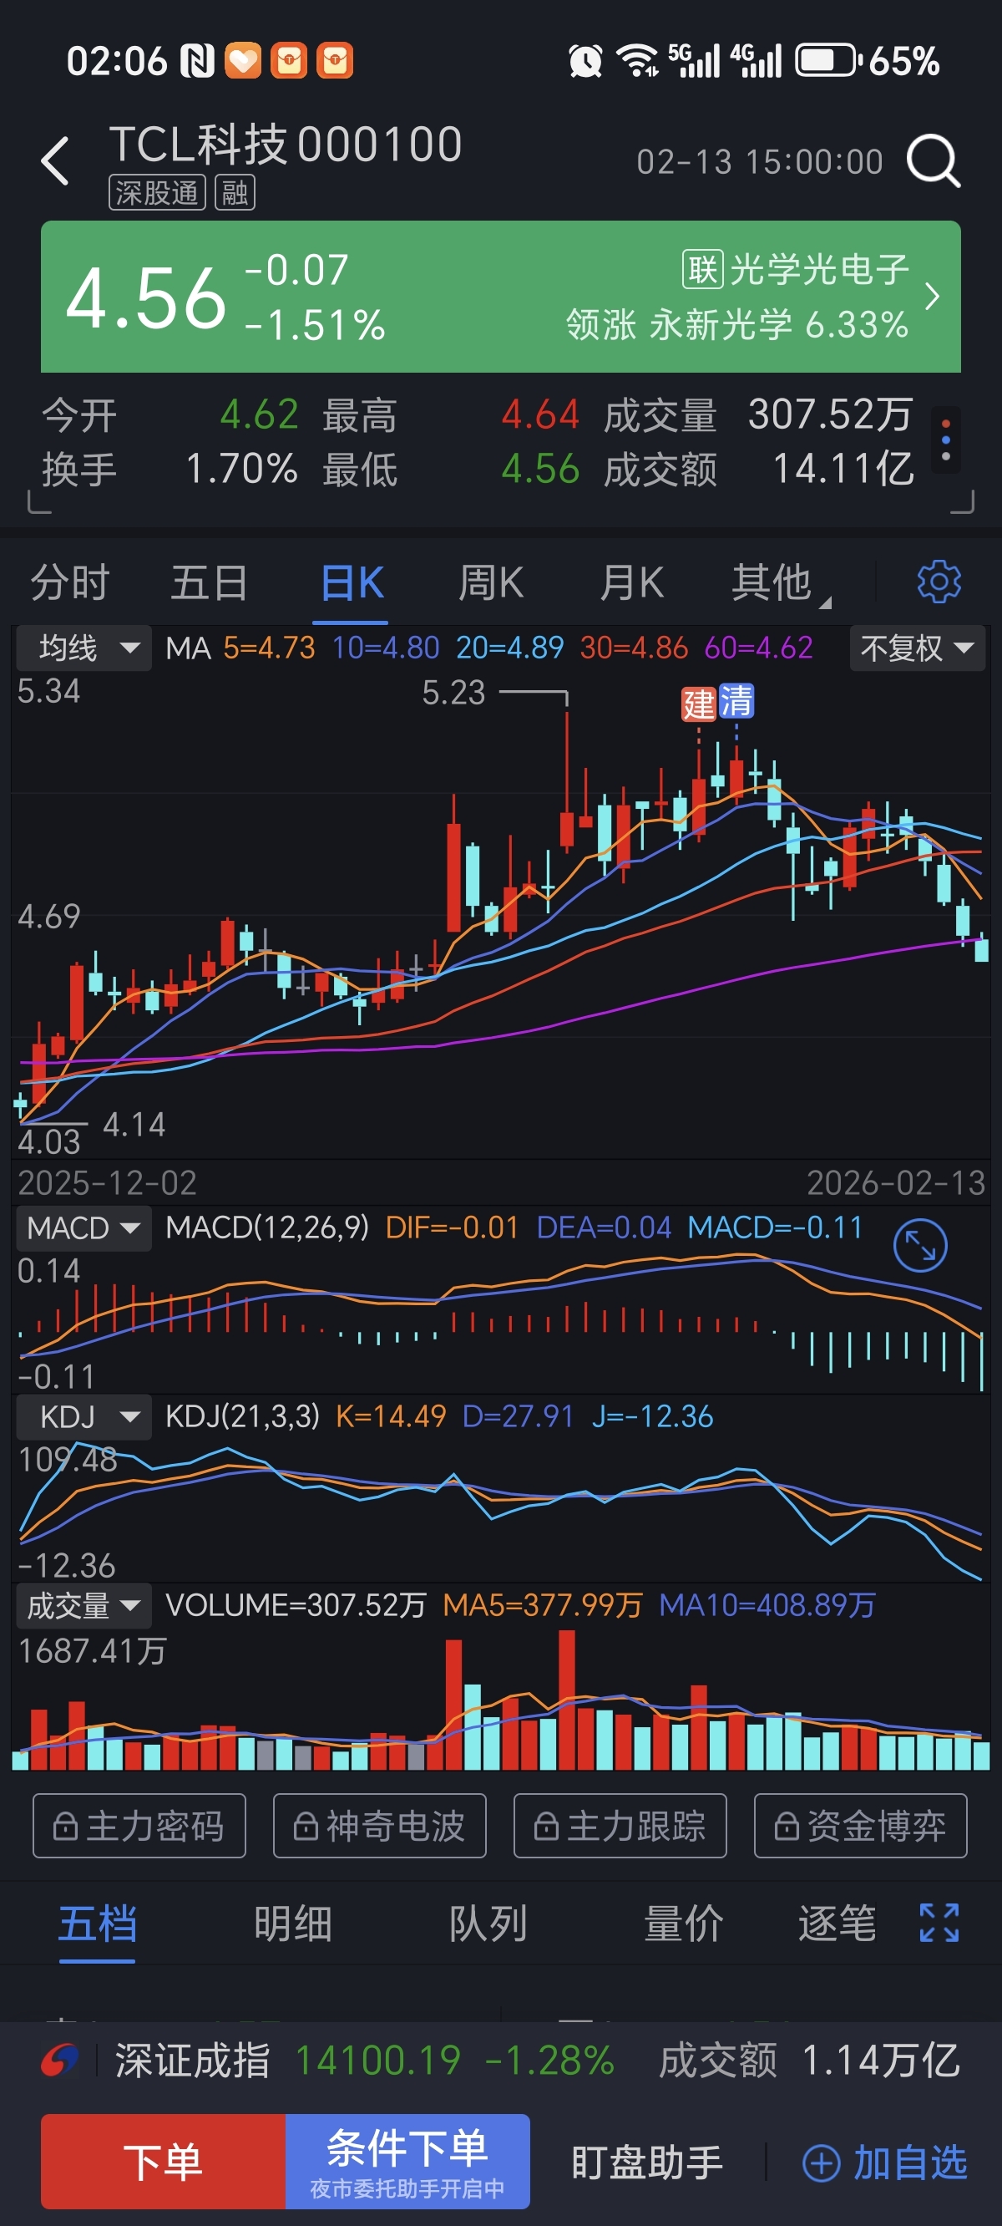Add stock via 加自选 button

[x=885, y=2163]
